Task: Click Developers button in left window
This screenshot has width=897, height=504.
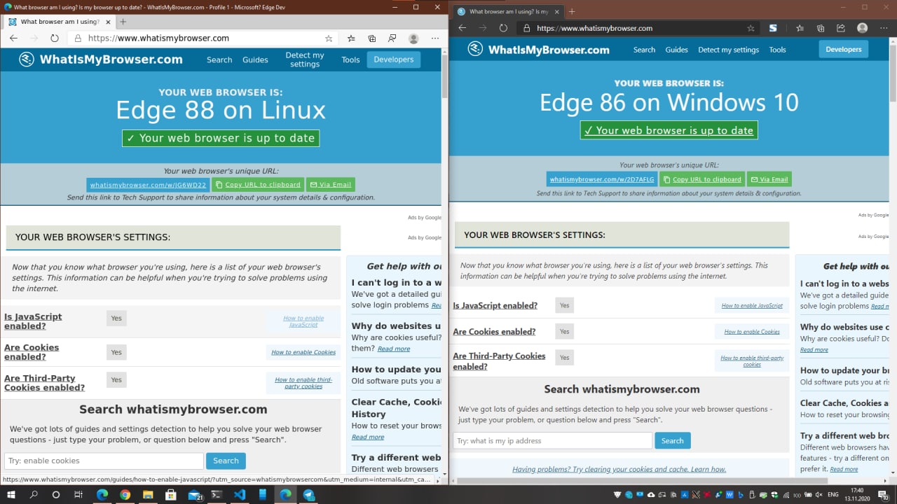Action: (394, 59)
